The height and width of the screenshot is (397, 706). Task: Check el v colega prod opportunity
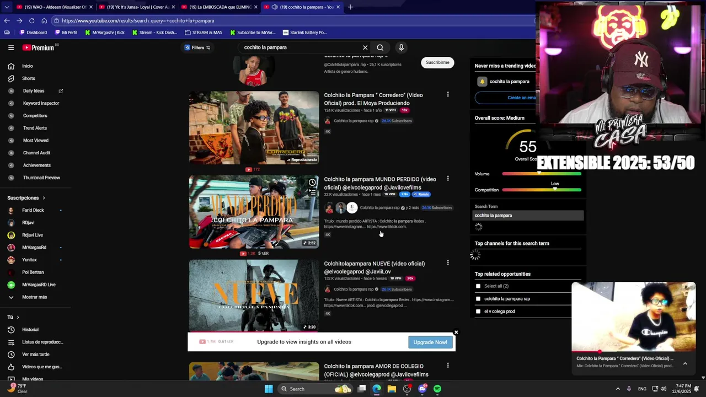tap(478, 312)
